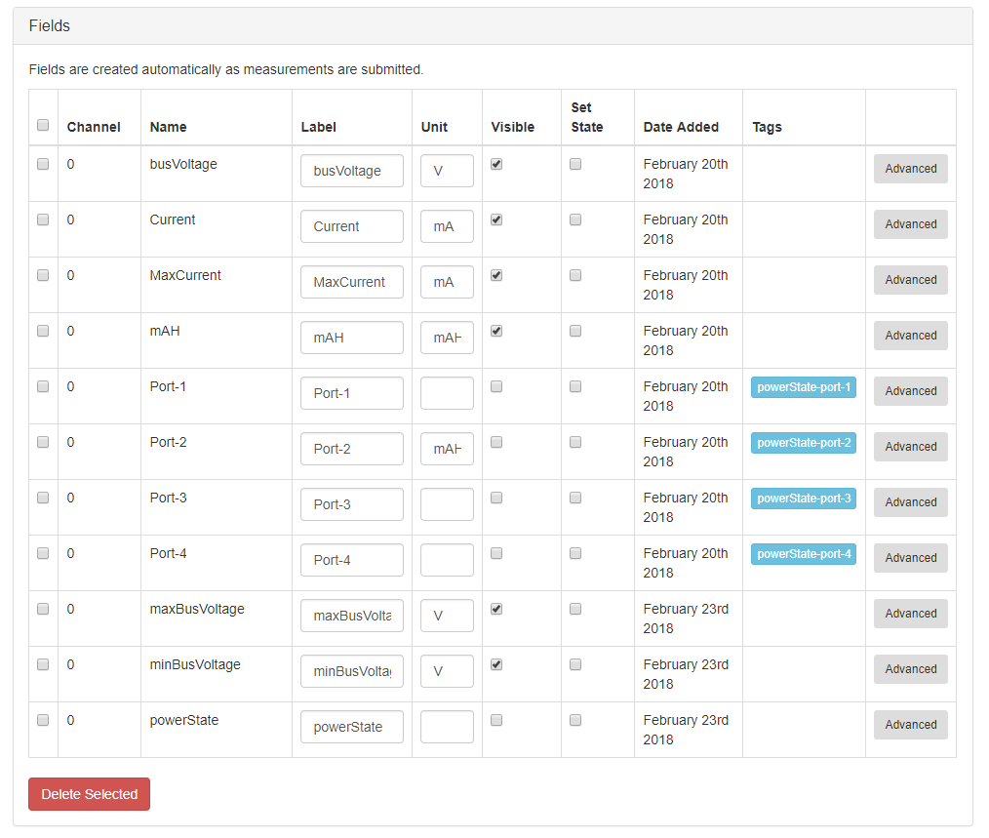Screen dimensions: 989x838
Task: Focus the Unit field for Port-3
Action: coord(447,504)
